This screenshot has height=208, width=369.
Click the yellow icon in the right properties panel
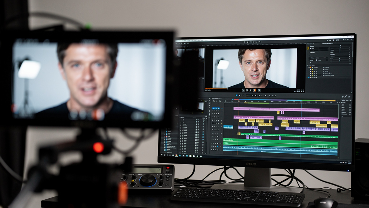308,48
